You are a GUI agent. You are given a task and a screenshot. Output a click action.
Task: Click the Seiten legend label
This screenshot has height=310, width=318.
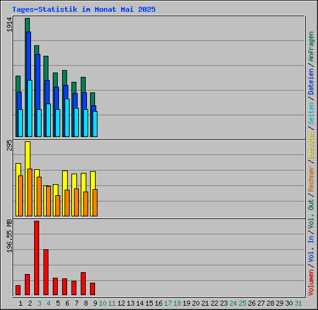(x=311, y=113)
